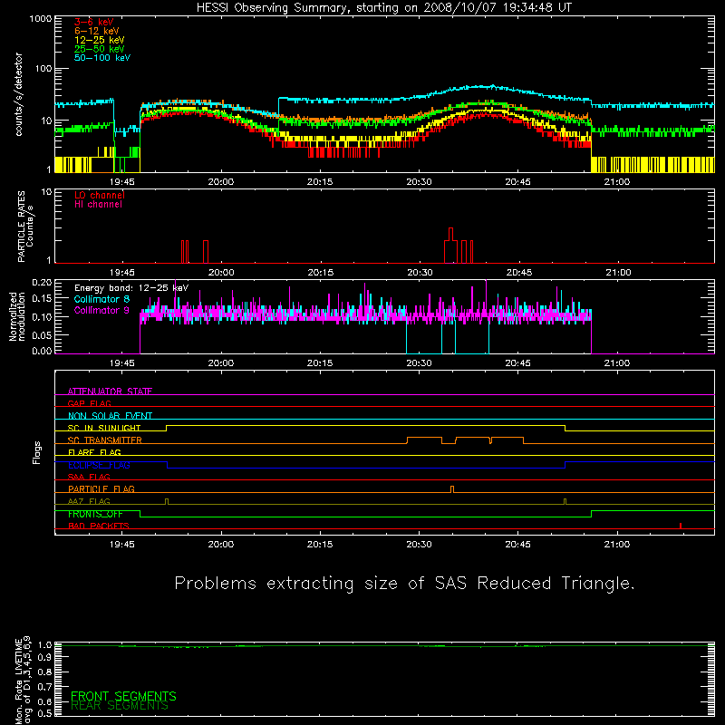
Task: Click the tallest red LO channel spike
Action: [450, 234]
